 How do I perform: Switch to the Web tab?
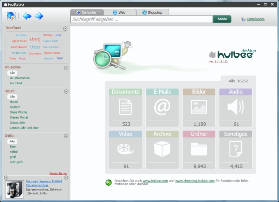[x=120, y=12]
